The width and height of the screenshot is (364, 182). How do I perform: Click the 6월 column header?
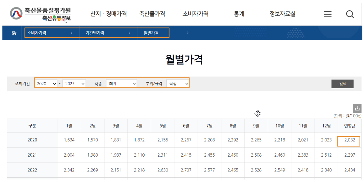click(186, 126)
